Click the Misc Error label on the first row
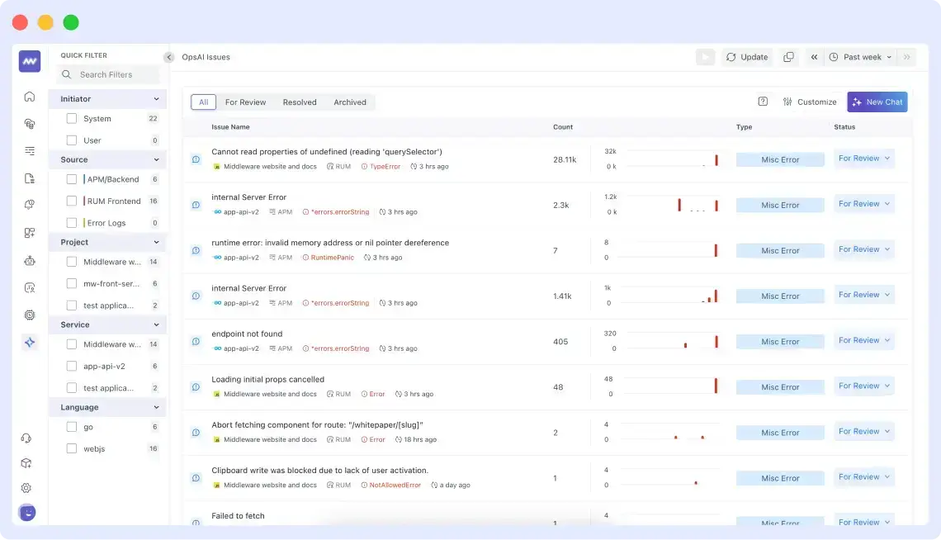Screen dimensions: 941x540 (779, 159)
